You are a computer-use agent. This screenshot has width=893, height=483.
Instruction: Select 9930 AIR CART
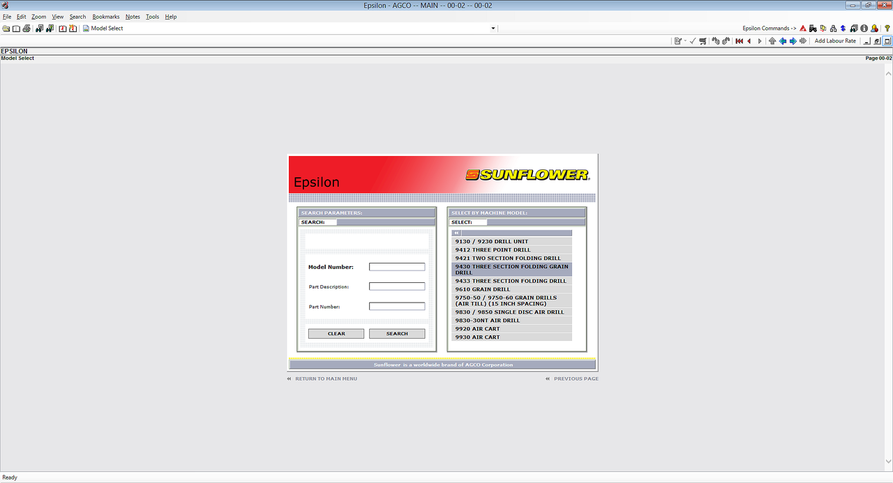[x=511, y=337]
